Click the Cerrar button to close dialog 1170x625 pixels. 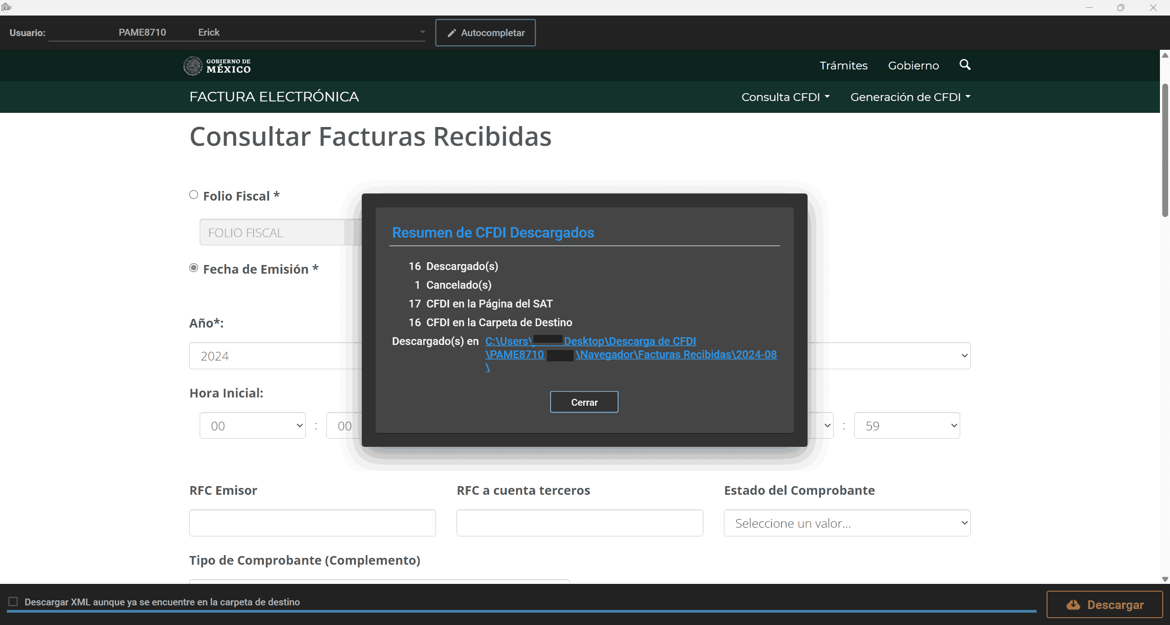click(x=584, y=402)
